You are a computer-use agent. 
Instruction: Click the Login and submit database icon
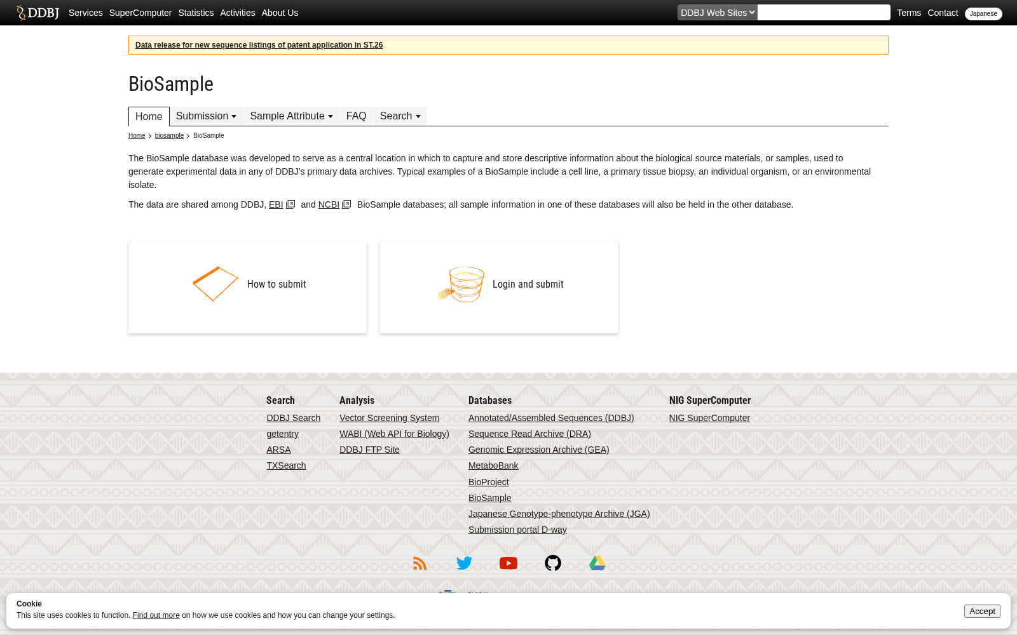coord(461,284)
